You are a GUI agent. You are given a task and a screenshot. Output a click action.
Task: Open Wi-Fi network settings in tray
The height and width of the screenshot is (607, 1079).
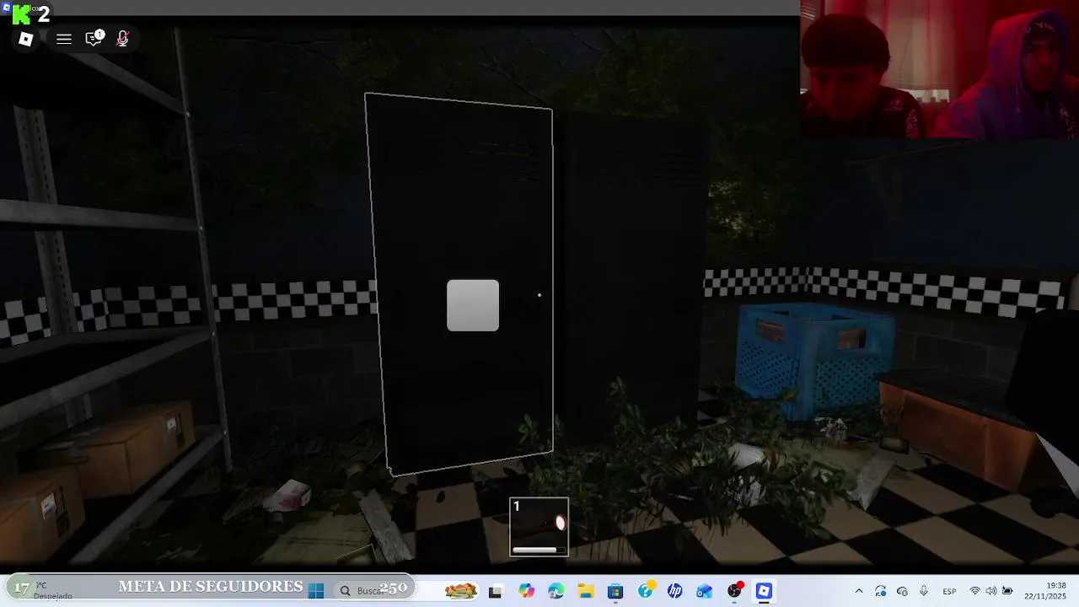click(974, 591)
